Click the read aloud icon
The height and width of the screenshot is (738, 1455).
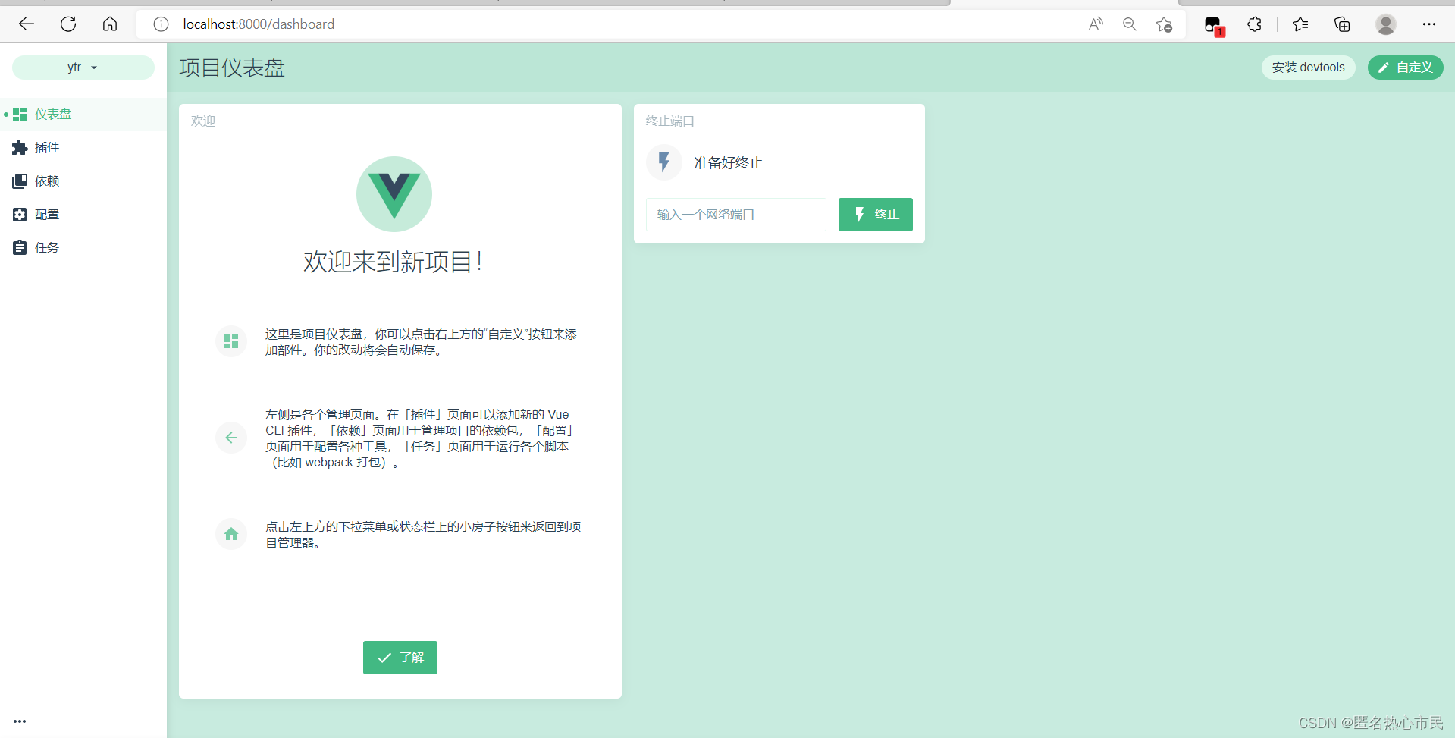(x=1096, y=24)
